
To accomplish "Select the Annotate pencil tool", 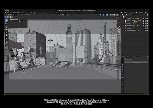I will [x=7, y=39].
